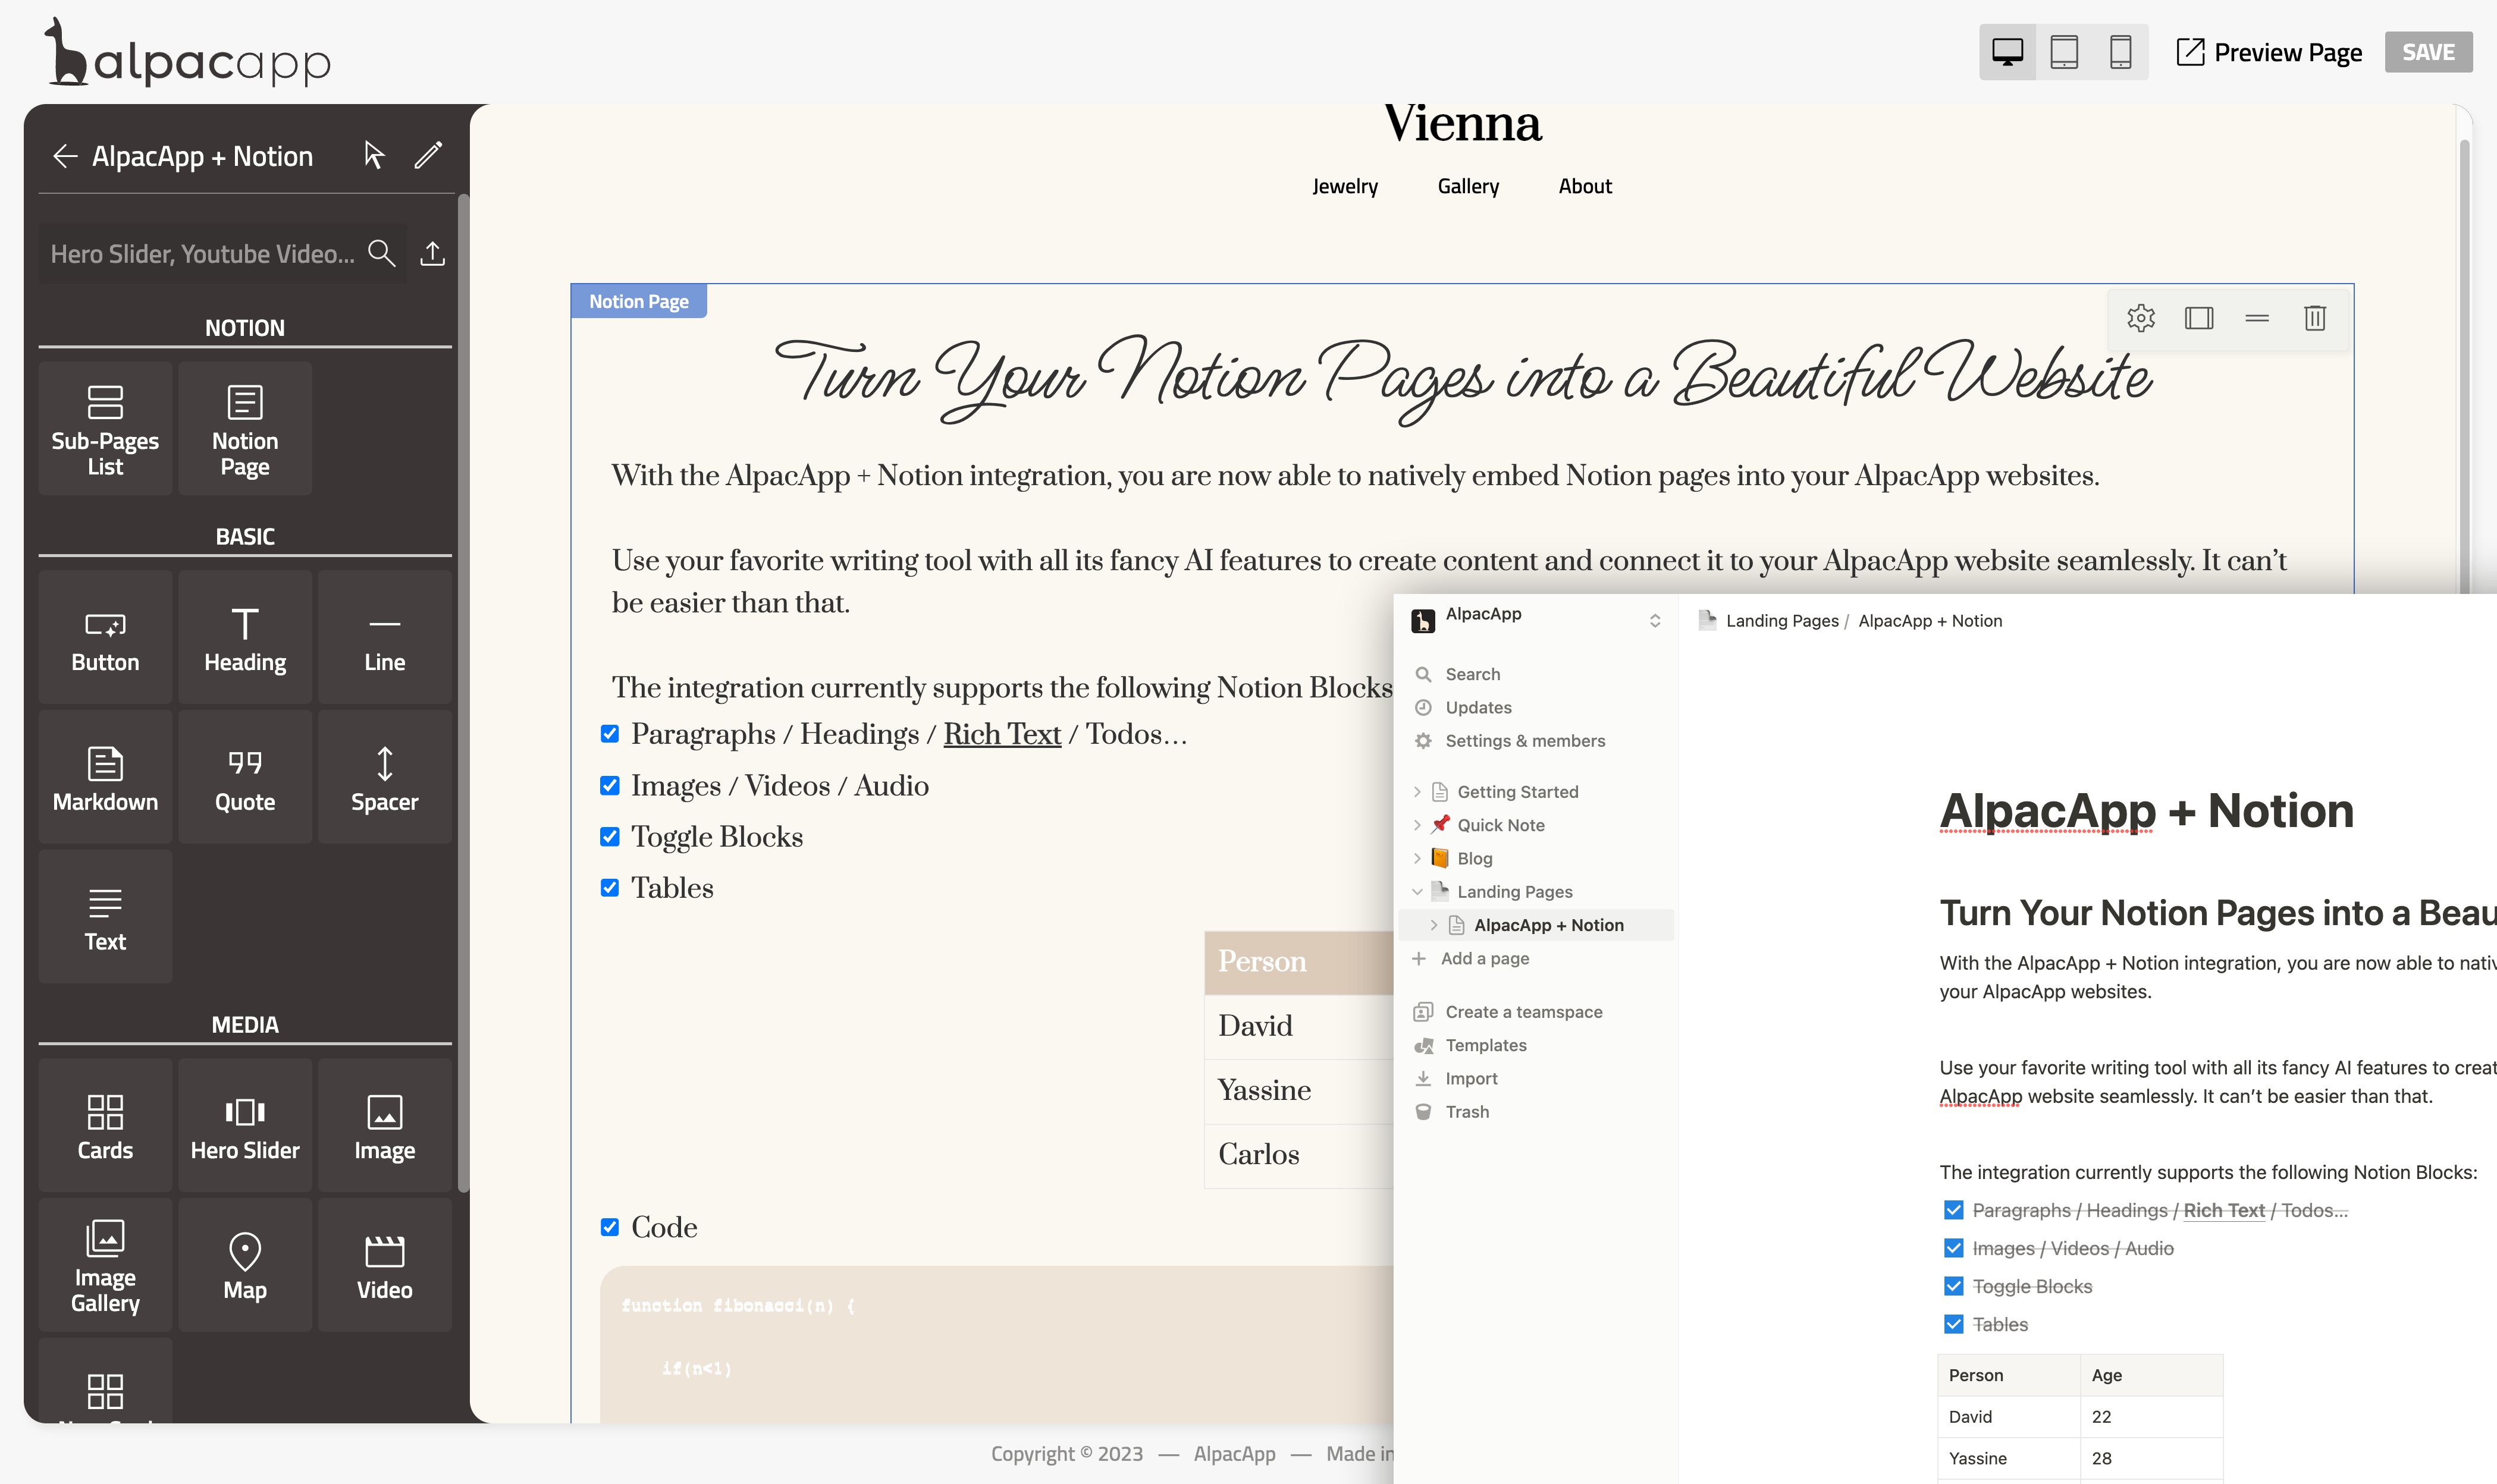
Task: Add Video component
Action: (x=385, y=1265)
